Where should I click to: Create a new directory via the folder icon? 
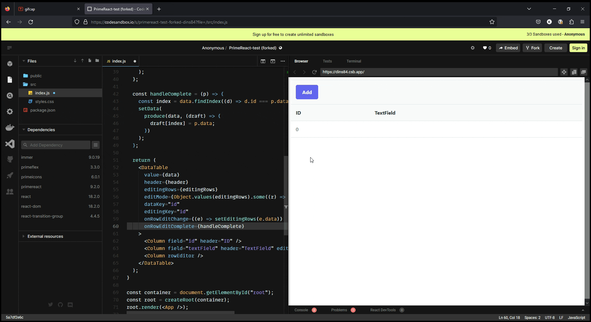[97, 61]
